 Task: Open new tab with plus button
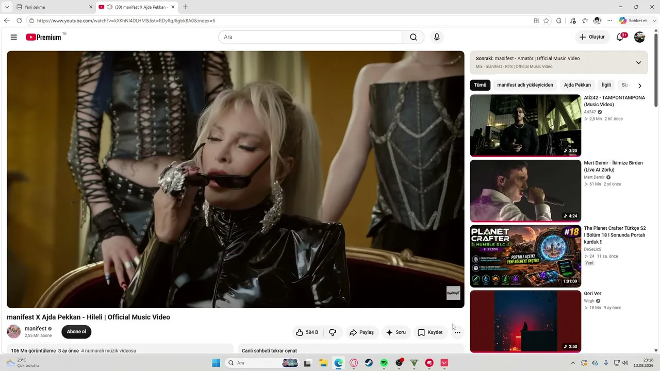click(185, 7)
